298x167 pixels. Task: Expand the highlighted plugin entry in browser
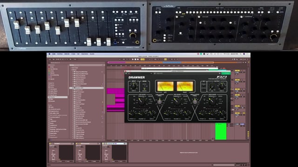pos(73,88)
